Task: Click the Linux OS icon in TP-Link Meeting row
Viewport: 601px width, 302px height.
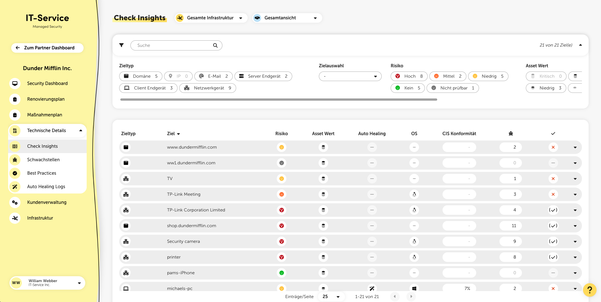Action: pos(414,194)
